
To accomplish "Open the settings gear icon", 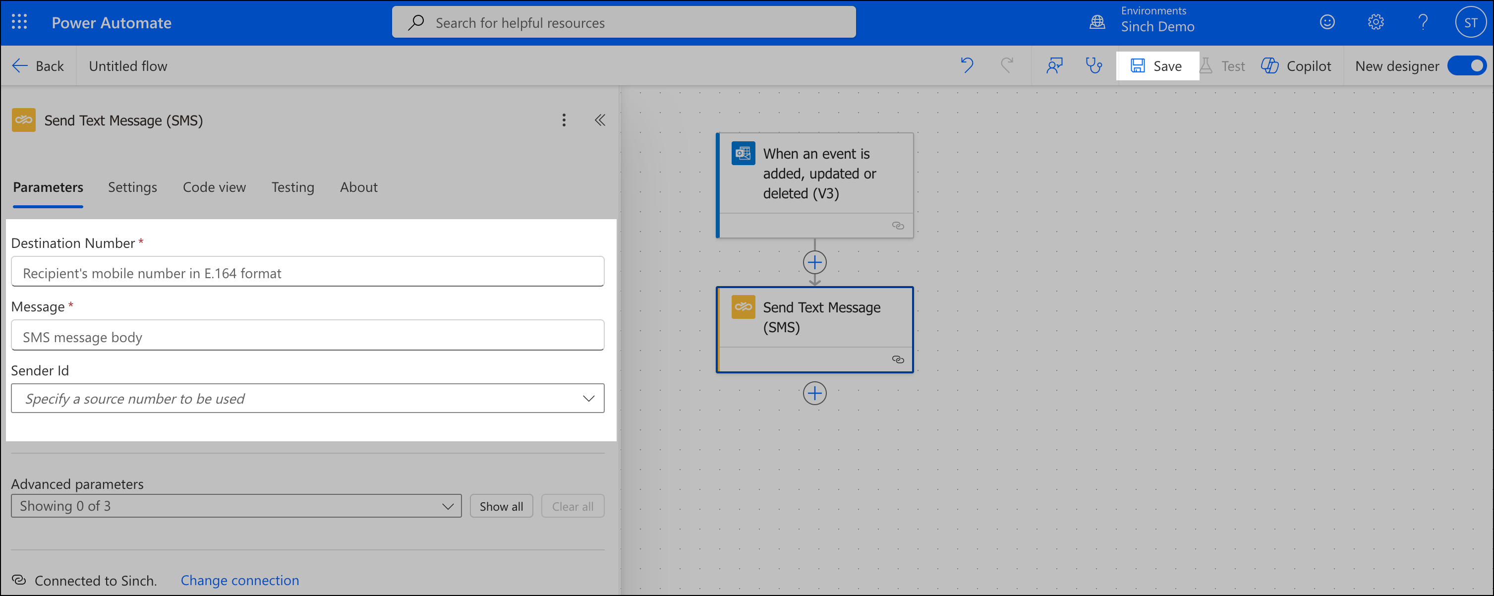I will click(1376, 22).
